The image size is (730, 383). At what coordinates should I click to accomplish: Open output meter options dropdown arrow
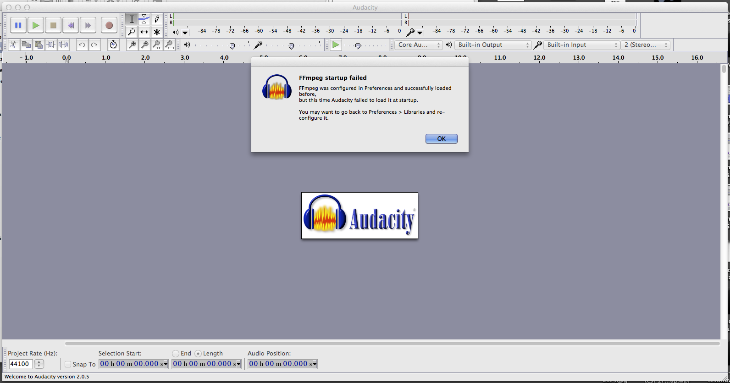185,33
